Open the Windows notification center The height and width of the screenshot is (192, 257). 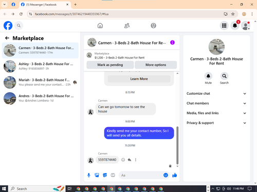[x=250, y=188]
